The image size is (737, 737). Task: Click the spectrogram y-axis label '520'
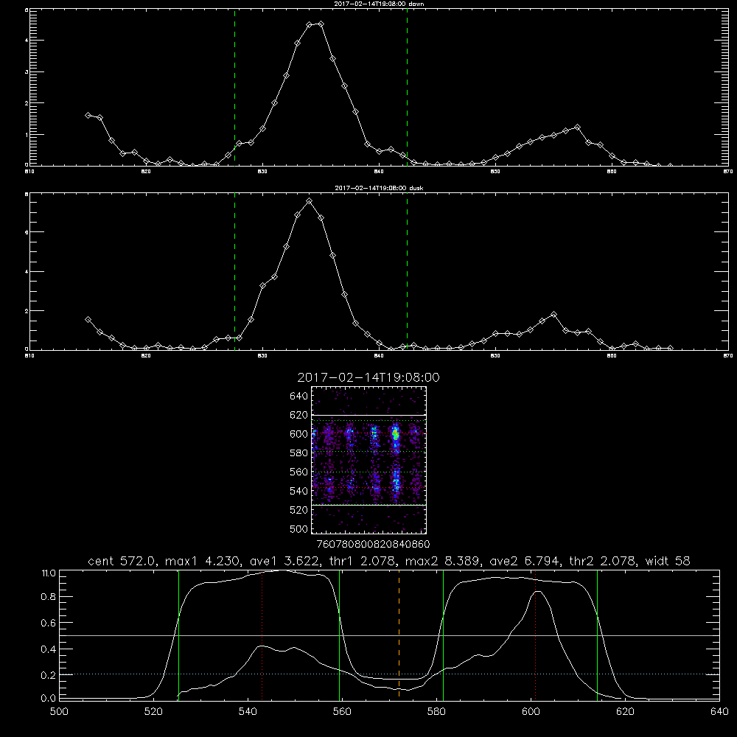[298, 510]
